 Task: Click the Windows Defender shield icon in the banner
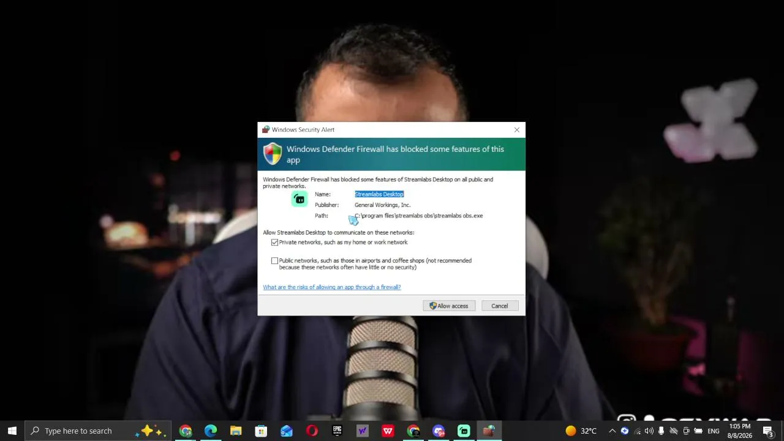click(273, 154)
